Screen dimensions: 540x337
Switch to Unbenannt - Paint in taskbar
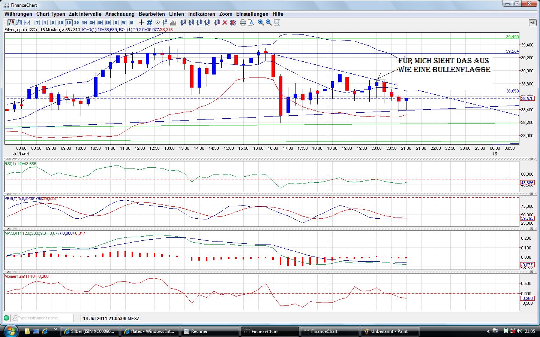pos(389,331)
